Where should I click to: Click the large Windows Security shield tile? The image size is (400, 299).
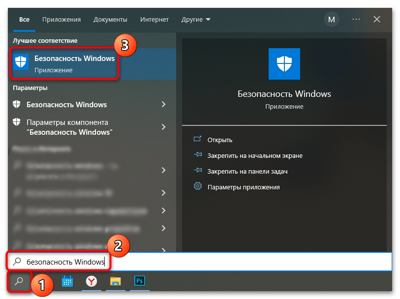click(284, 64)
